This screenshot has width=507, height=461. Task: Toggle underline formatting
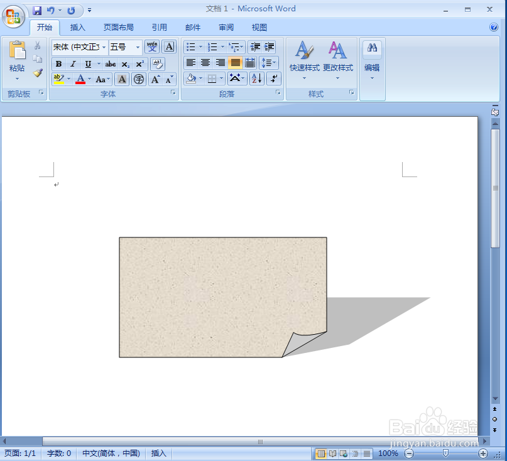[x=88, y=63]
